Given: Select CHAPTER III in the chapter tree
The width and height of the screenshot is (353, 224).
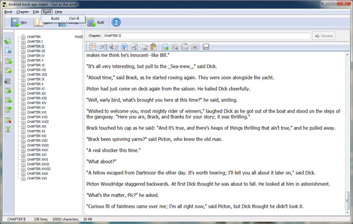Looking at the screenshot, I should 36,51.
